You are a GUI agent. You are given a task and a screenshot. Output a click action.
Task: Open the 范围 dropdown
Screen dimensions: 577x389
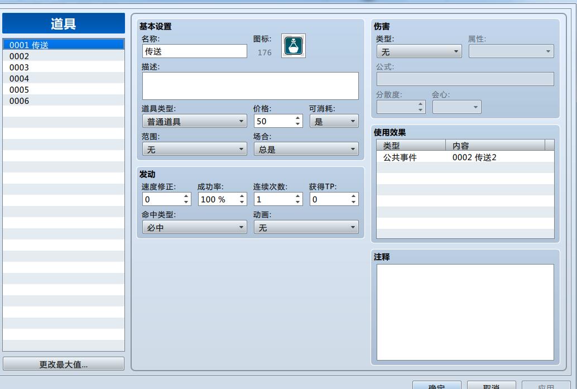click(194, 149)
